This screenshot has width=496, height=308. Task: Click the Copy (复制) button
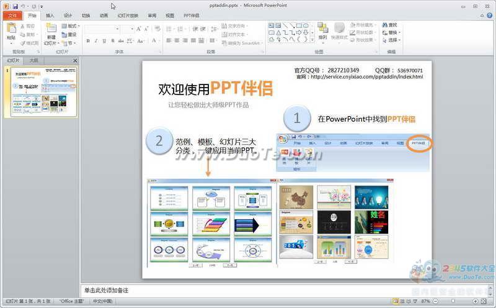pyautogui.click(x=29, y=35)
